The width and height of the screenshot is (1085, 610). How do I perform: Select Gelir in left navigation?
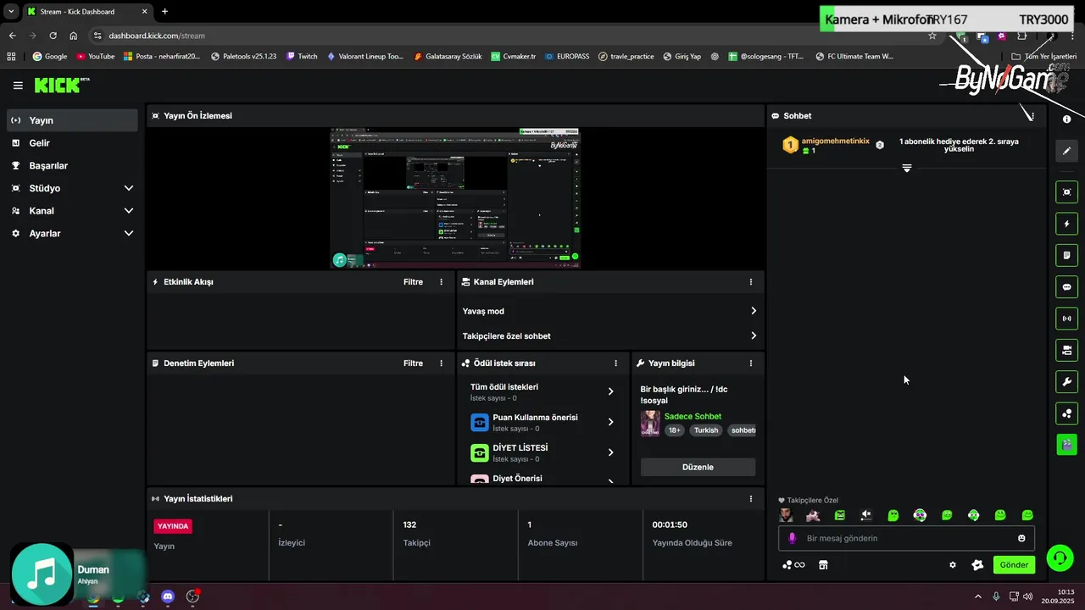tap(72, 143)
